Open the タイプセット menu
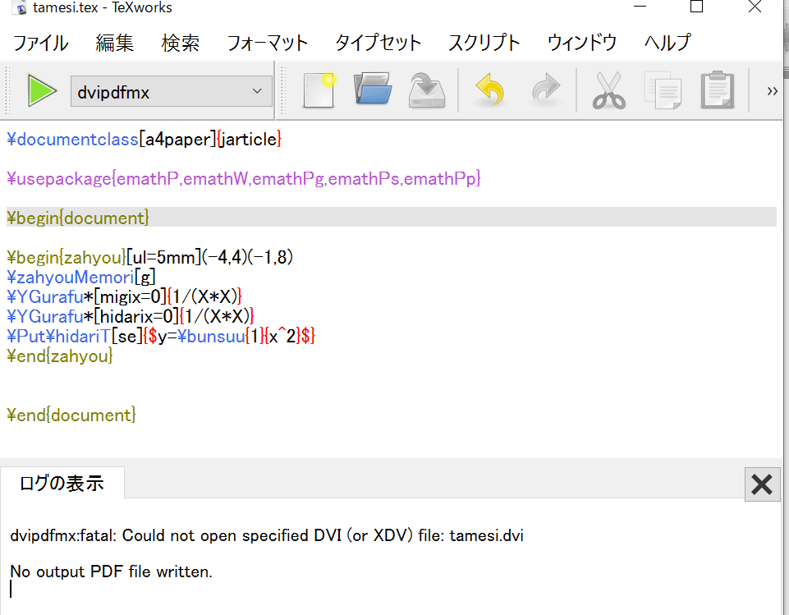The image size is (789, 615). (378, 43)
